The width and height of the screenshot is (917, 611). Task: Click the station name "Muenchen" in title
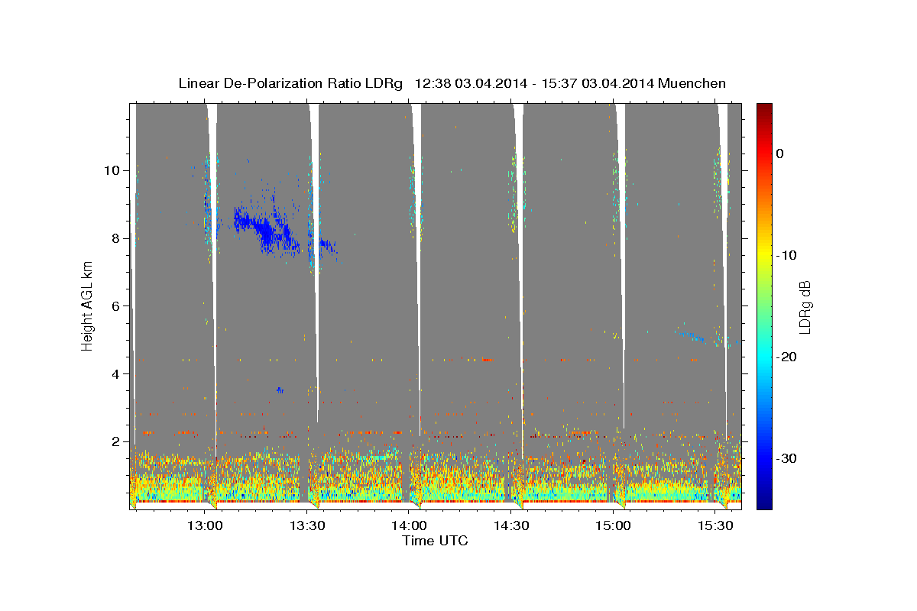click(x=692, y=83)
